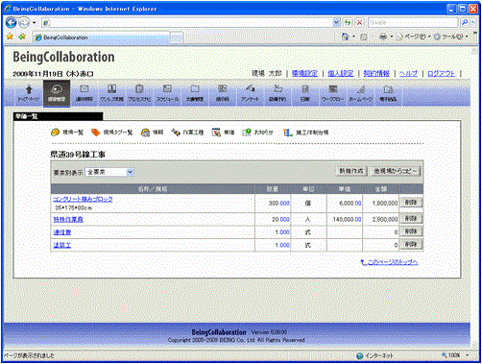This screenshot has height=364, width=482.
Task: Open アンケート toolbar icon
Action: pos(250,93)
